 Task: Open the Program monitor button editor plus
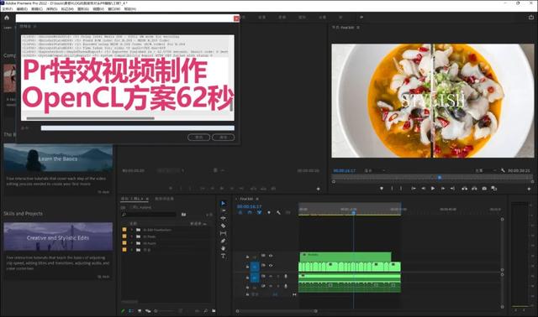[x=529, y=189]
